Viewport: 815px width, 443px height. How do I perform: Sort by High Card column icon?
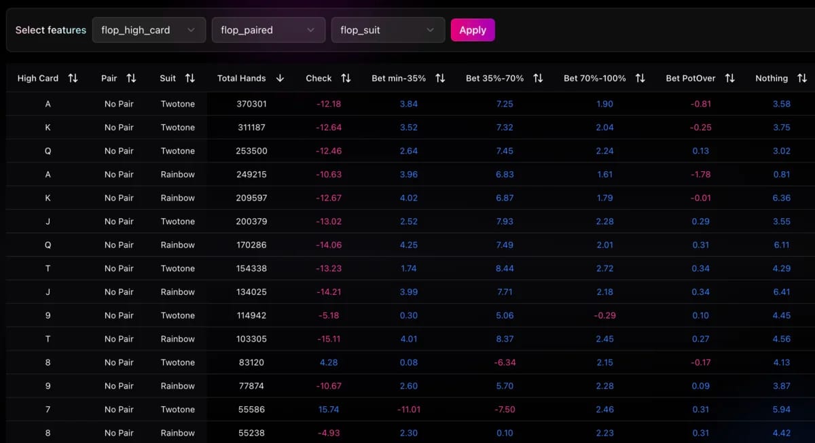click(x=73, y=78)
